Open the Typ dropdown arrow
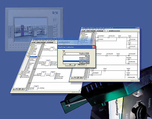Screen dimensions: 152x119 (64, 54)
